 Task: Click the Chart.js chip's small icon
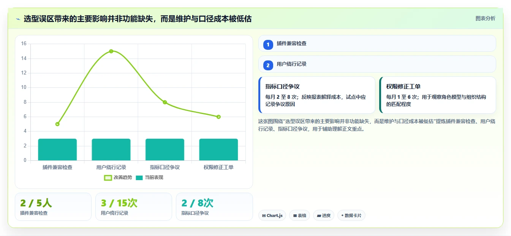(x=264, y=215)
